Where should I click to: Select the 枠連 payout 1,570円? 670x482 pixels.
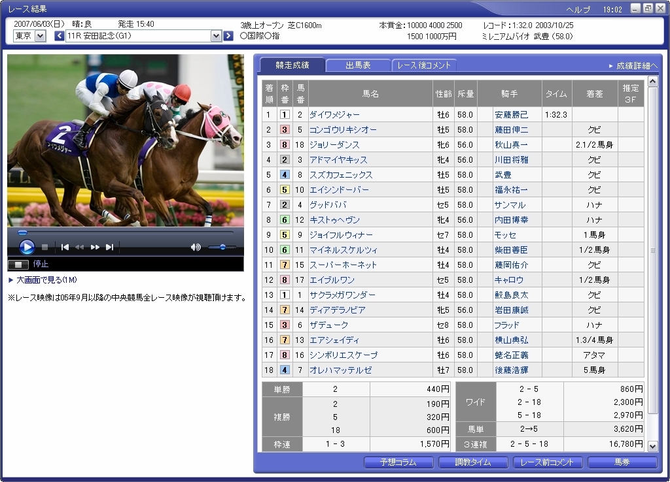[434, 444]
